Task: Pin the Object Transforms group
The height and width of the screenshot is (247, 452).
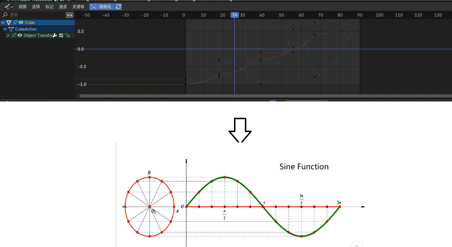Action: click(x=14, y=35)
